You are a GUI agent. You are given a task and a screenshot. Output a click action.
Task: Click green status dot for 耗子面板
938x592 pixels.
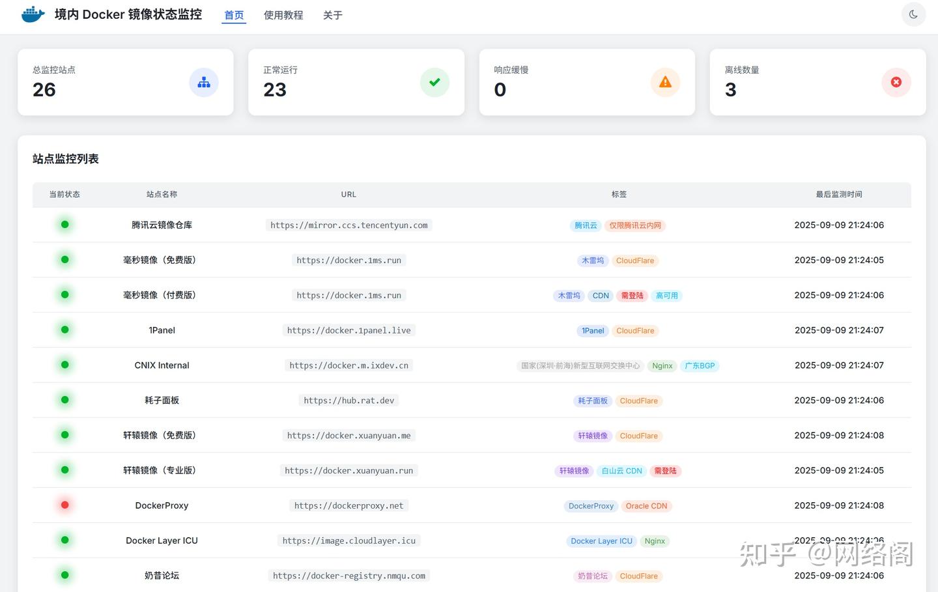pos(64,400)
